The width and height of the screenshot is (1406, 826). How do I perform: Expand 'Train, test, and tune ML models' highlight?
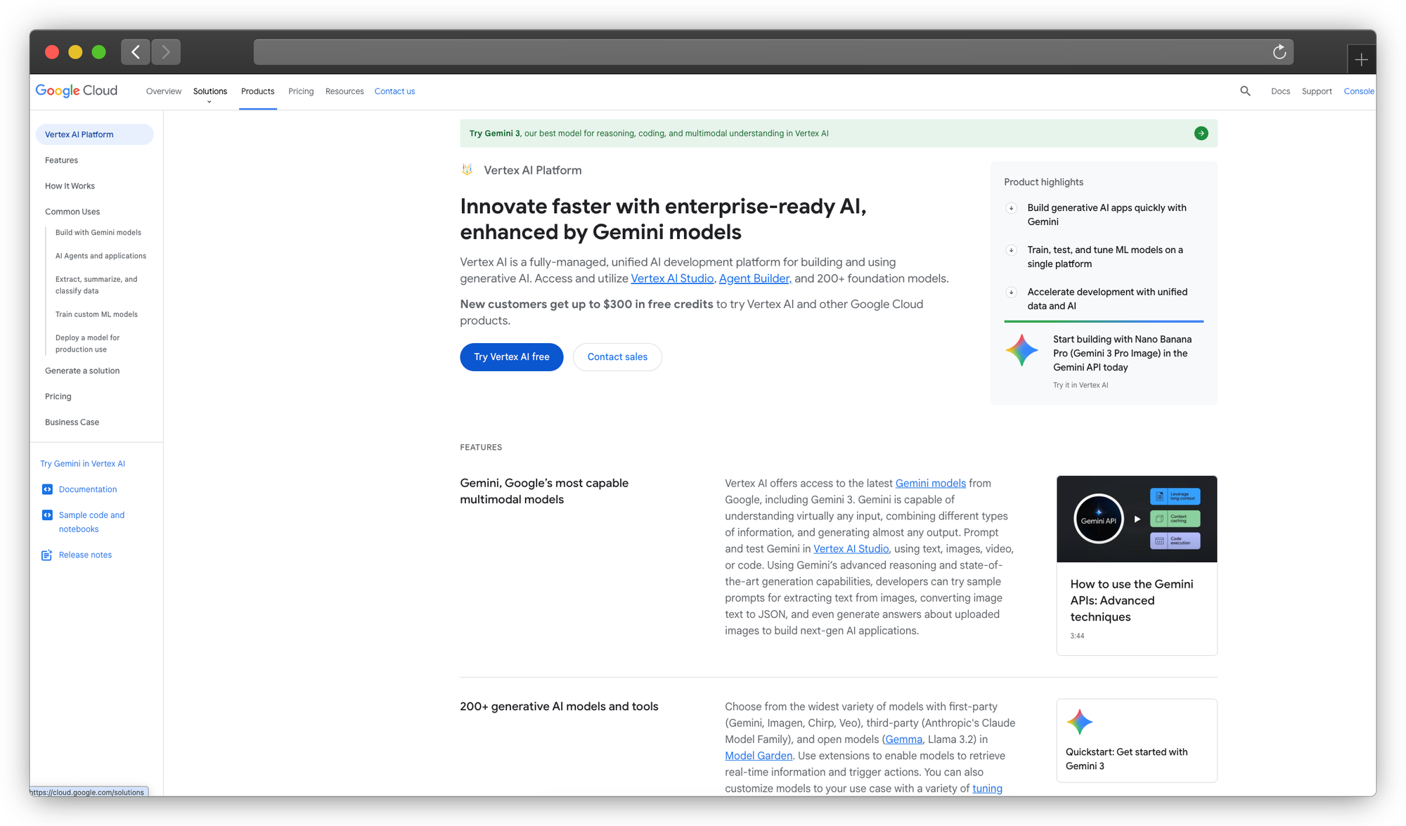pyautogui.click(x=1011, y=250)
